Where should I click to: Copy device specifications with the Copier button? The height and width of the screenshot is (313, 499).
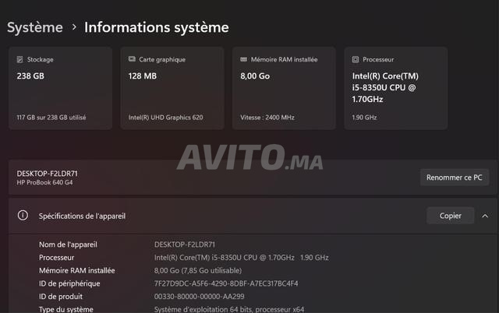coord(450,216)
